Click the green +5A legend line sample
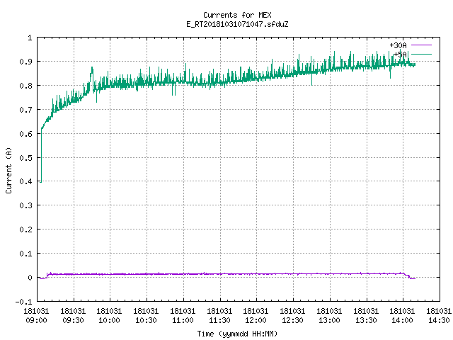Viewport: 453px width, 340px height. [421, 54]
